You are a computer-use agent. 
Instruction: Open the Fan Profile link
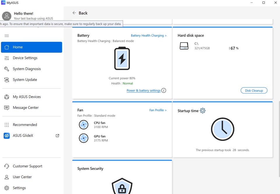click(x=158, y=110)
